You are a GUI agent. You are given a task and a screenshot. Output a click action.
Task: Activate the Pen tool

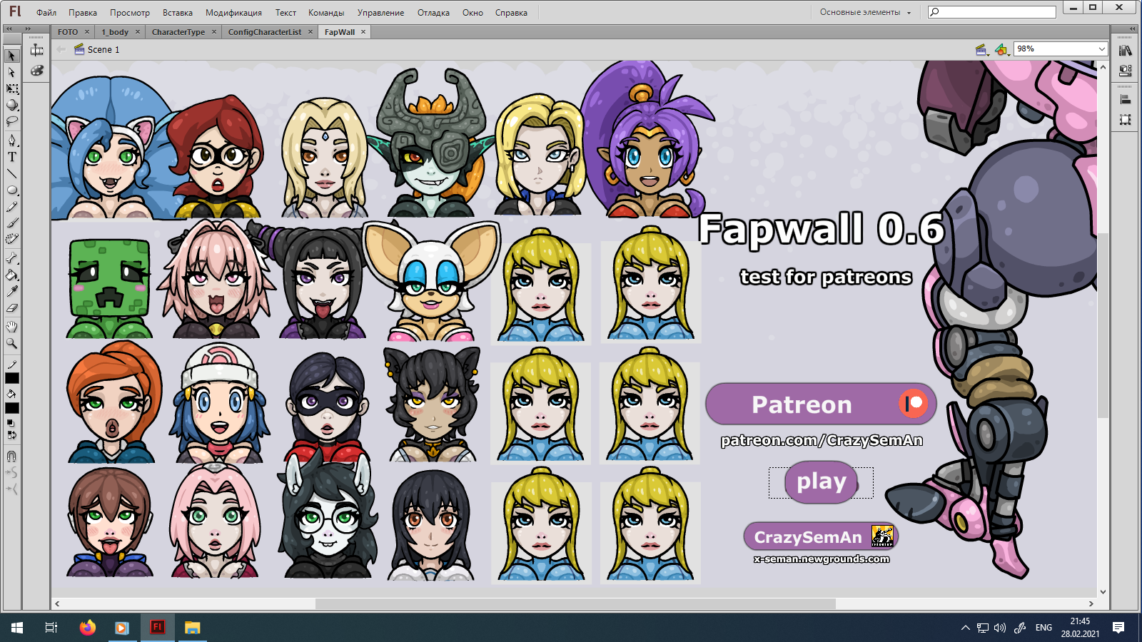12,140
